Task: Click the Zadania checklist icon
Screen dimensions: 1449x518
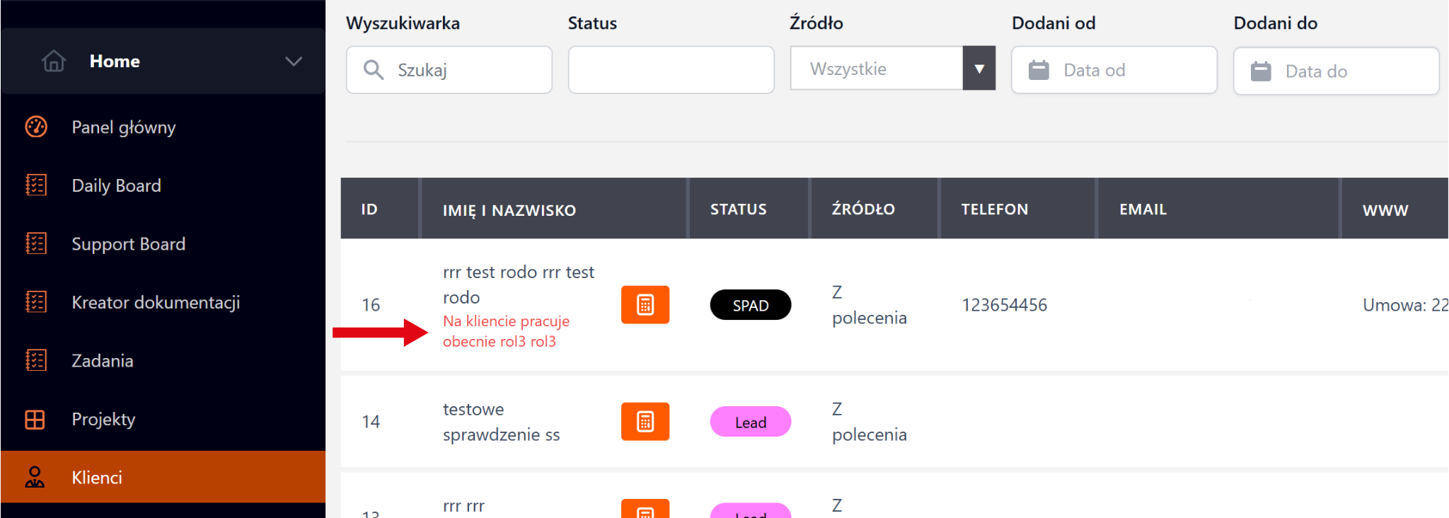Action: (x=36, y=361)
